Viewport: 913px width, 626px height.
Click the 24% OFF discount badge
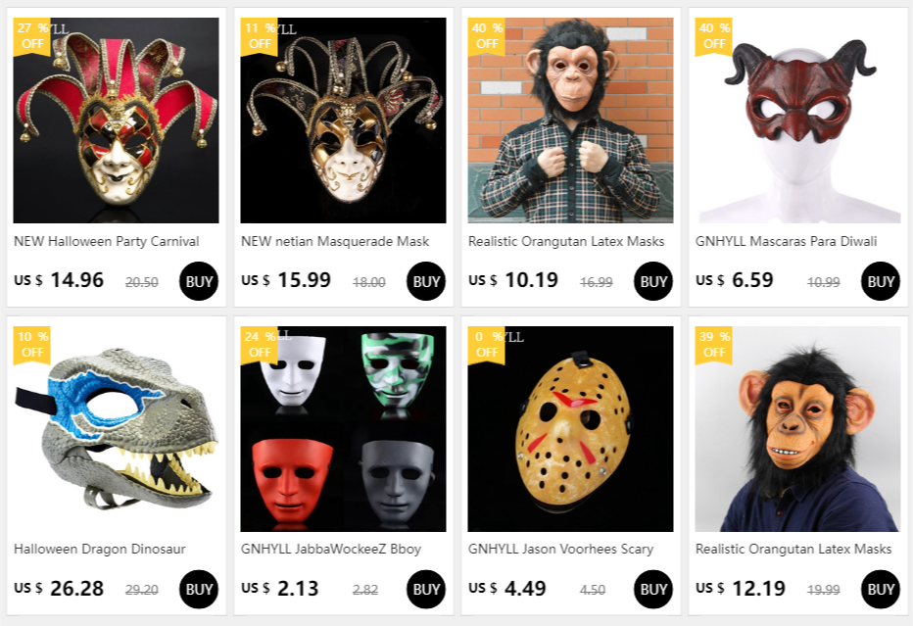(x=260, y=344)
